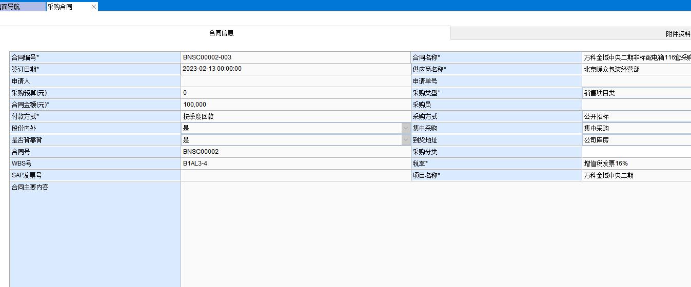691x287 pixels.
Task: Switch to the 桌面导航 tab
Action: pos(22,7)
